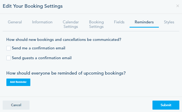
Task: Switch to the Styles tab
Action: 169,22
